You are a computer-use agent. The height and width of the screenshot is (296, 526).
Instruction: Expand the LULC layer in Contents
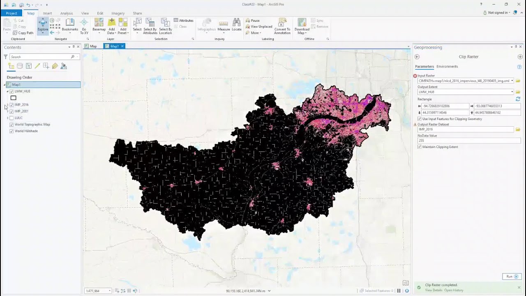coord(7,118)
